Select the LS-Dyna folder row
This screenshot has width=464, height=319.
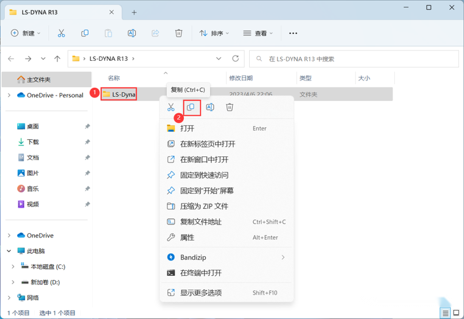pyautogui.click(x=247, y=94)
